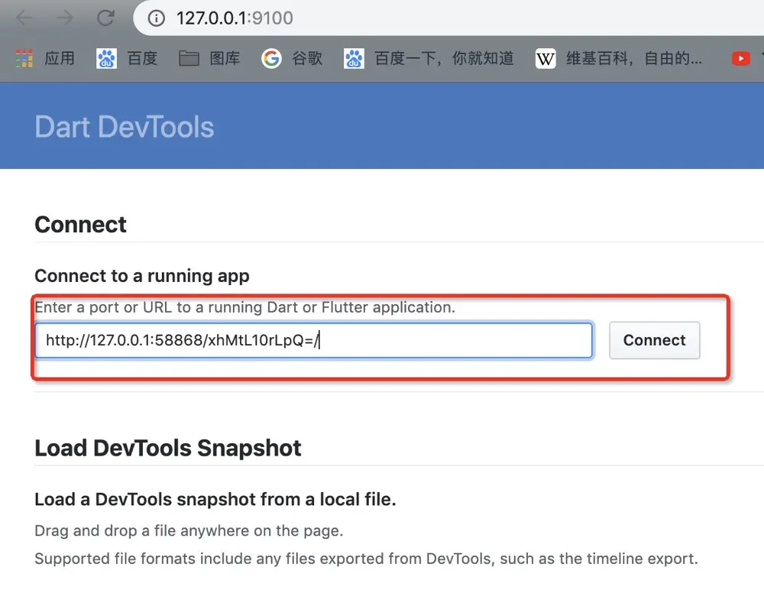764x616 pixels.
Task: Open the 谷歌 Google bookmark
Action: (x=292, y=59)
